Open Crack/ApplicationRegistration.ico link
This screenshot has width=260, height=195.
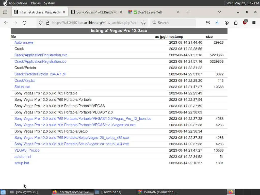(40, 61)
